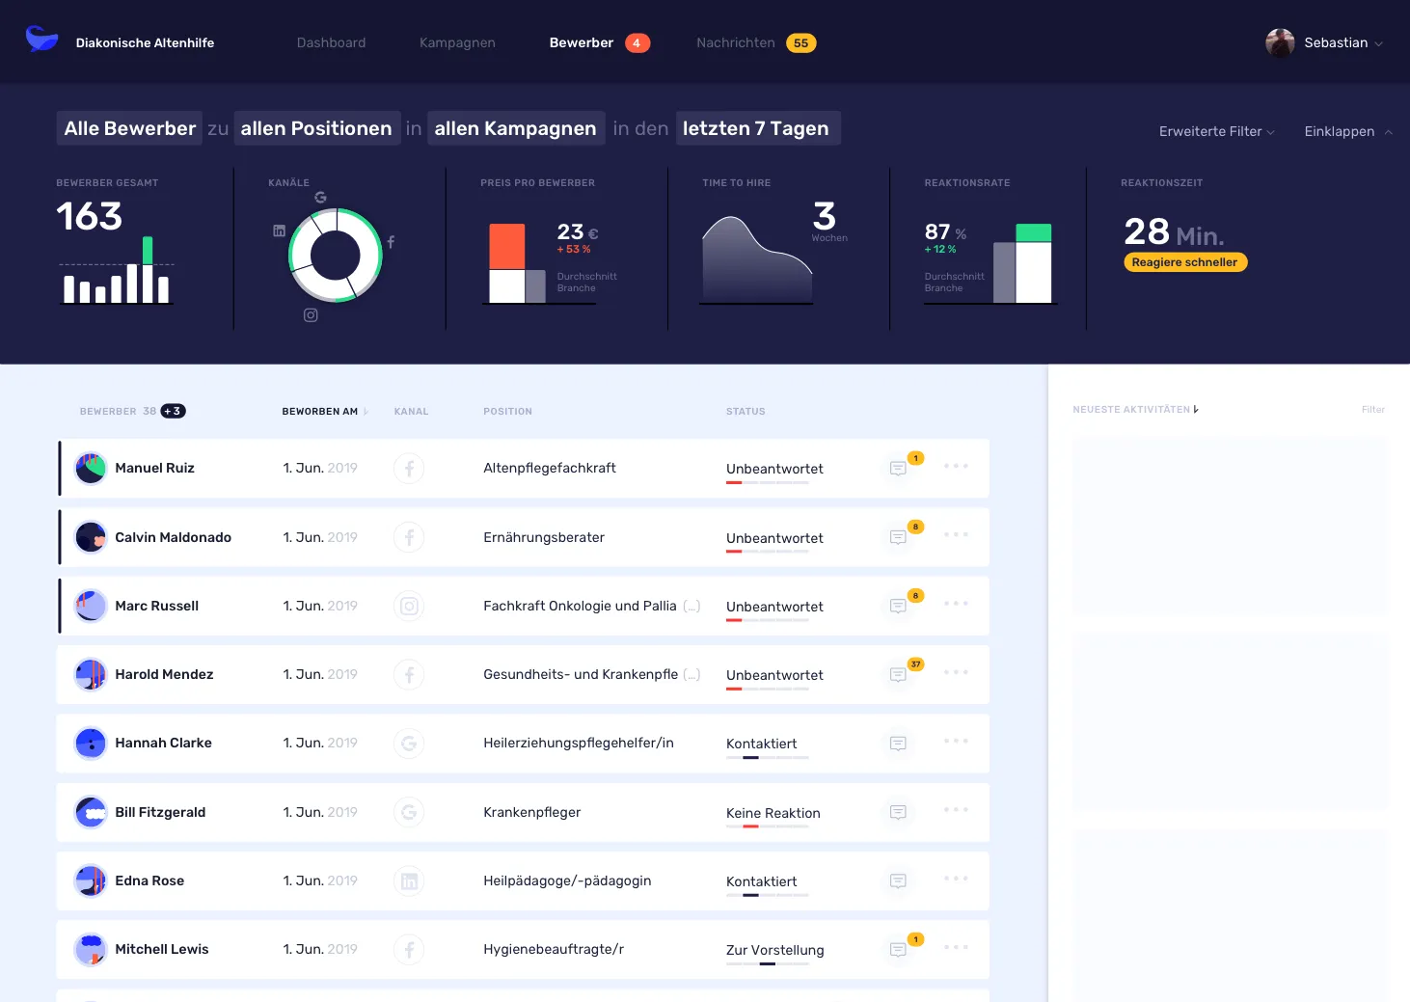Click Mitchell Lewis's avatar thumbnail

coord(91,950)
